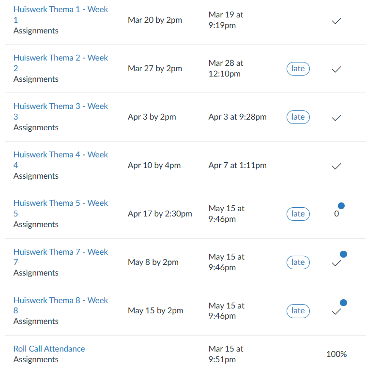Open Huiswerk Thema 8 - Week 8 link
The image size is (366, 369).
[x=61, y=301]
